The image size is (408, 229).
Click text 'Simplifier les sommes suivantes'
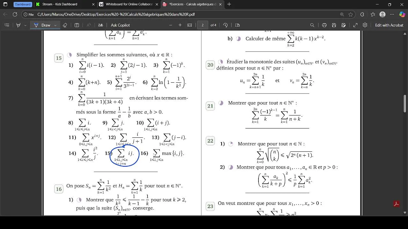112,55
